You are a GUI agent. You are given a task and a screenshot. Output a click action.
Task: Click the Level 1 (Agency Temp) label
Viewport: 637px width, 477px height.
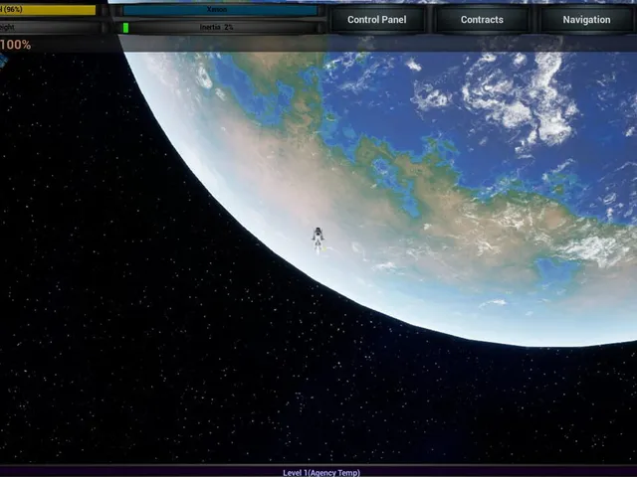321,473
